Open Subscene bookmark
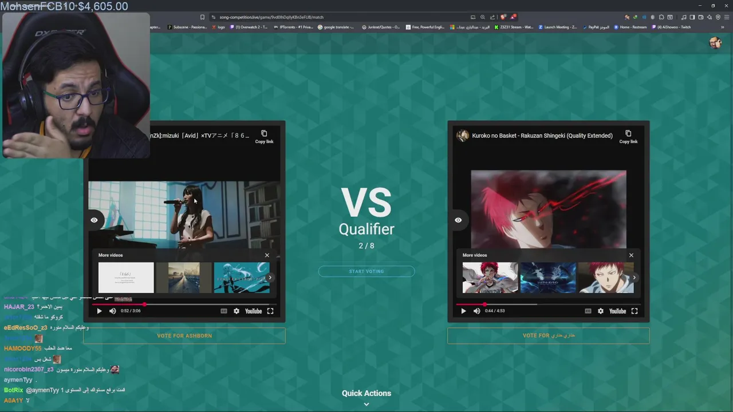The image size is (733, 412). coord(187,27)
